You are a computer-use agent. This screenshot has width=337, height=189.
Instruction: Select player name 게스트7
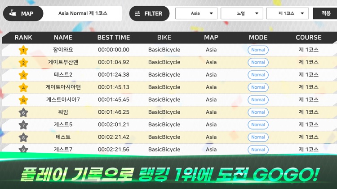[x=63, y=149]
